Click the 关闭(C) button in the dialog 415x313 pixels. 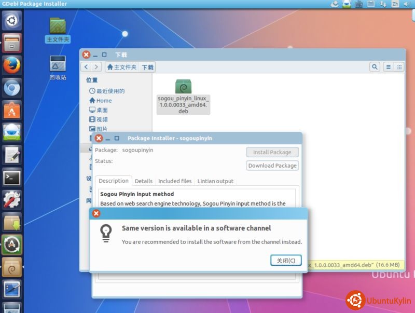(286, 260)
